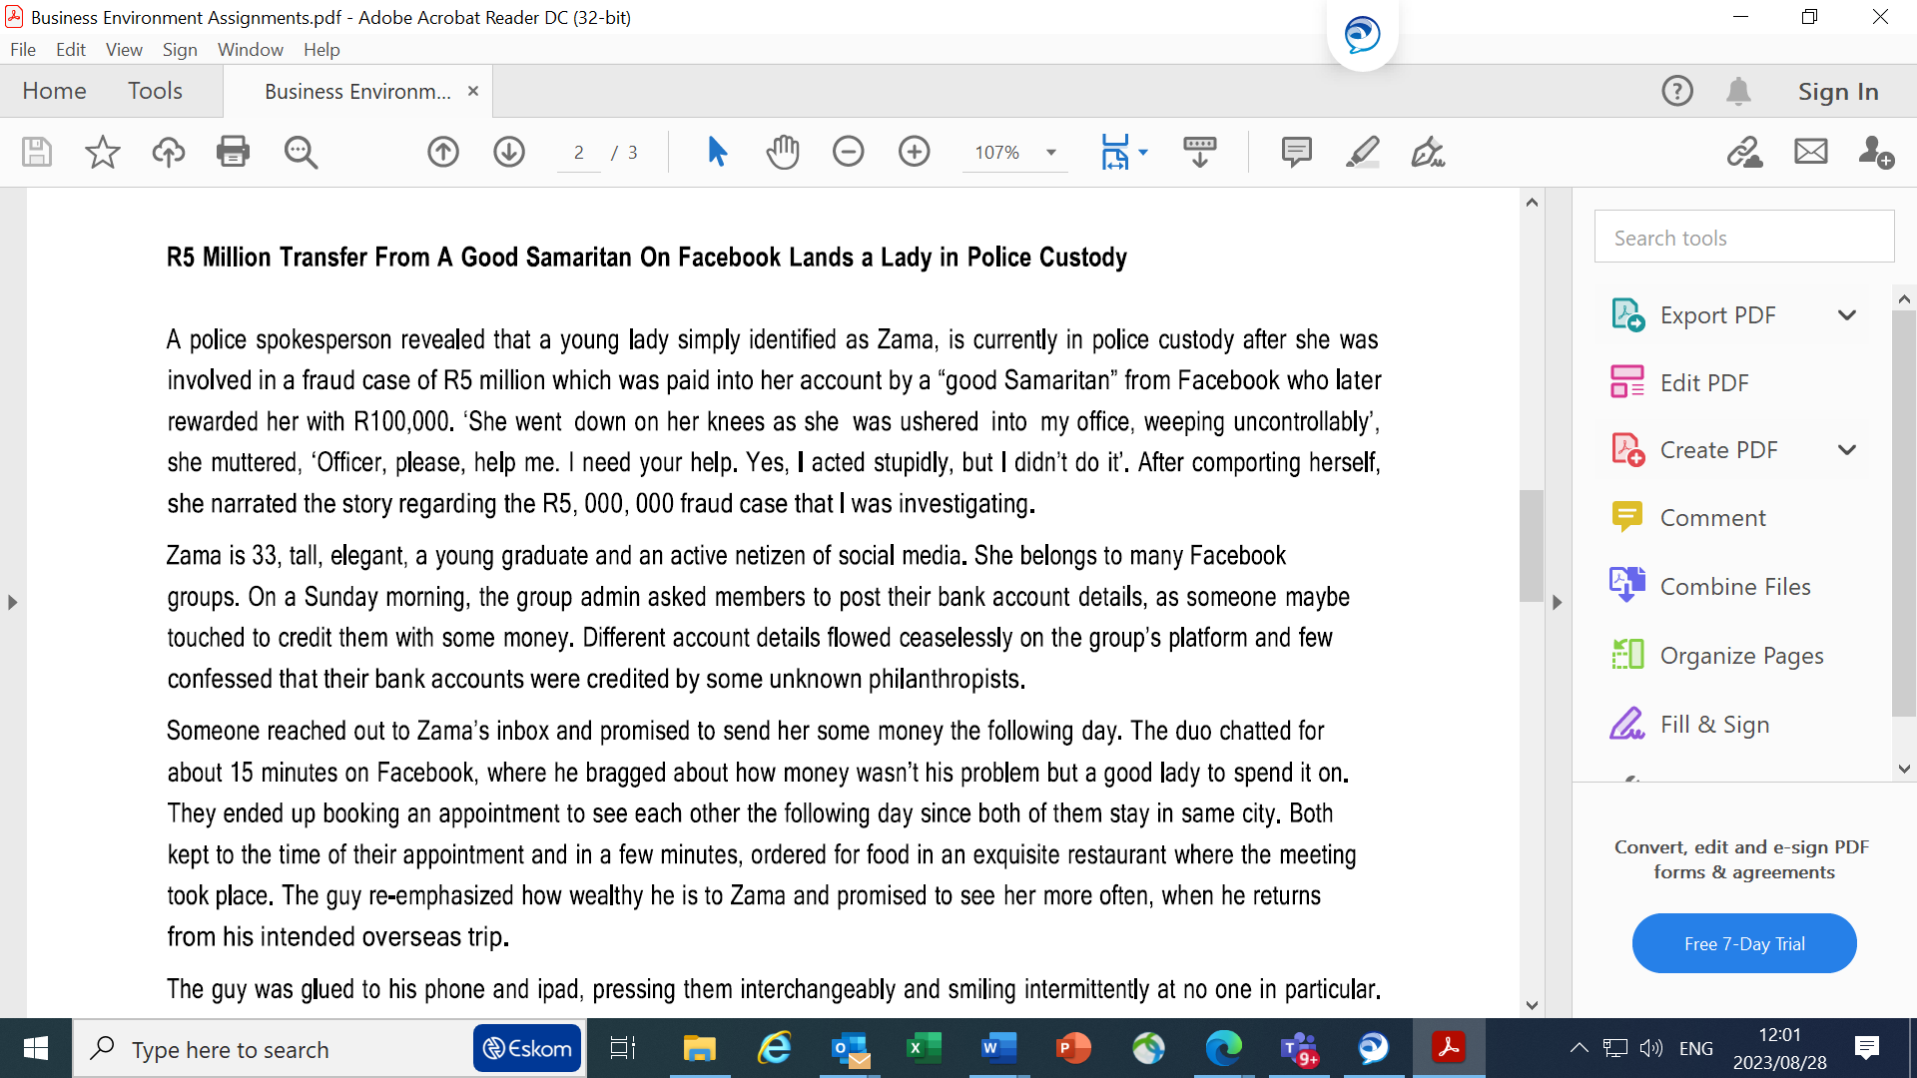
Task: Expand the left navigation pane arrow
Action: [x=12, y=602]
